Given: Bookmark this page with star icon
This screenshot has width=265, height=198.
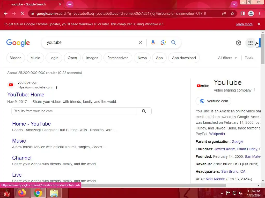Looking at the screenshot, I should tap(232, 13).
